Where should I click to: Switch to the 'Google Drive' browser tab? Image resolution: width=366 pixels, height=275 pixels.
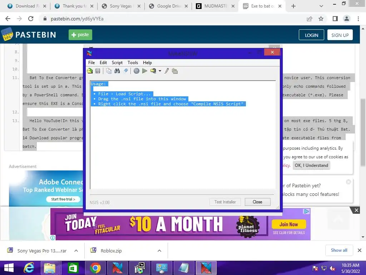coord(168,6)
